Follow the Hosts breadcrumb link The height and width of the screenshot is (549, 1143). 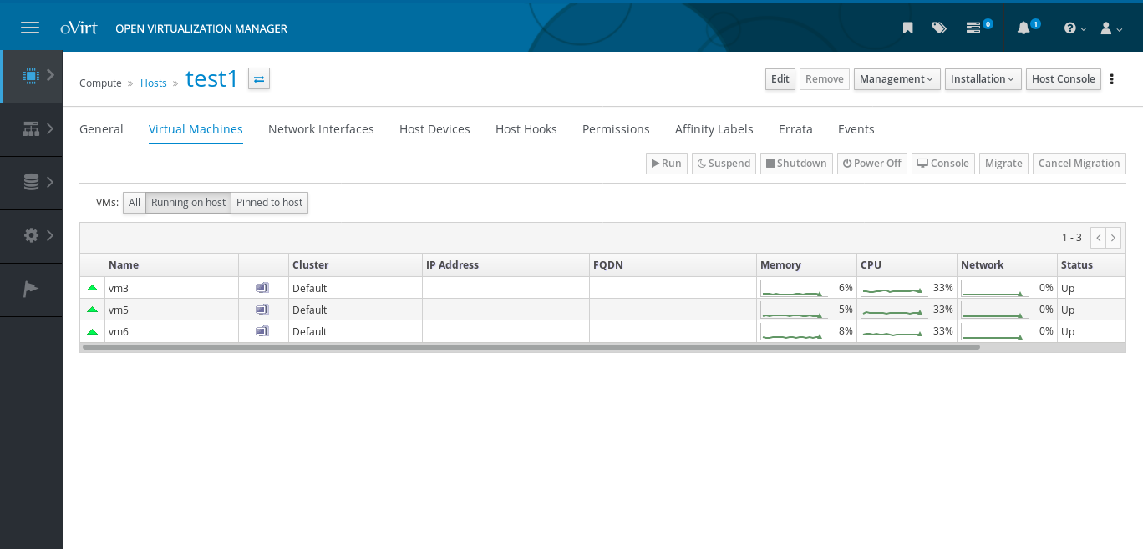click(154, 83)
